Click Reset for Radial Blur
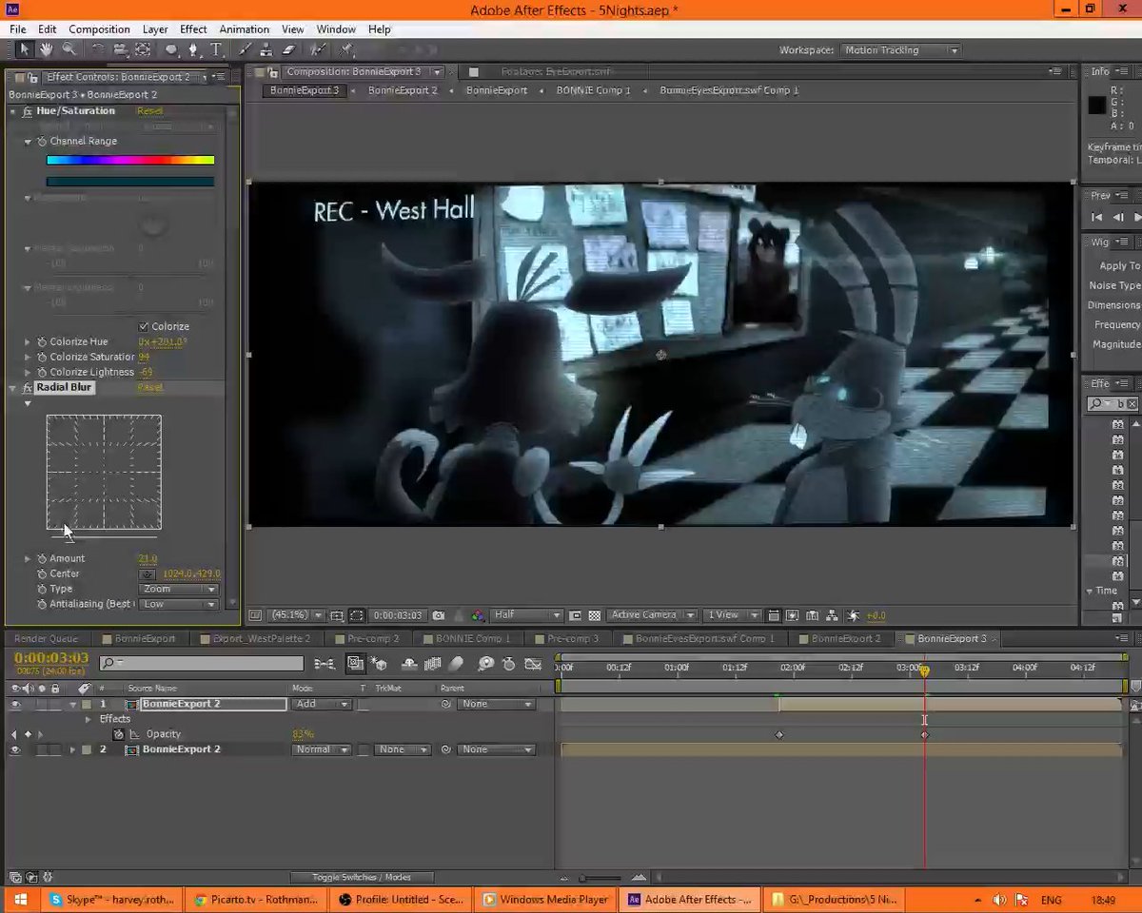This screenshot has width=1142, height=913. click(x=149, y=387)
